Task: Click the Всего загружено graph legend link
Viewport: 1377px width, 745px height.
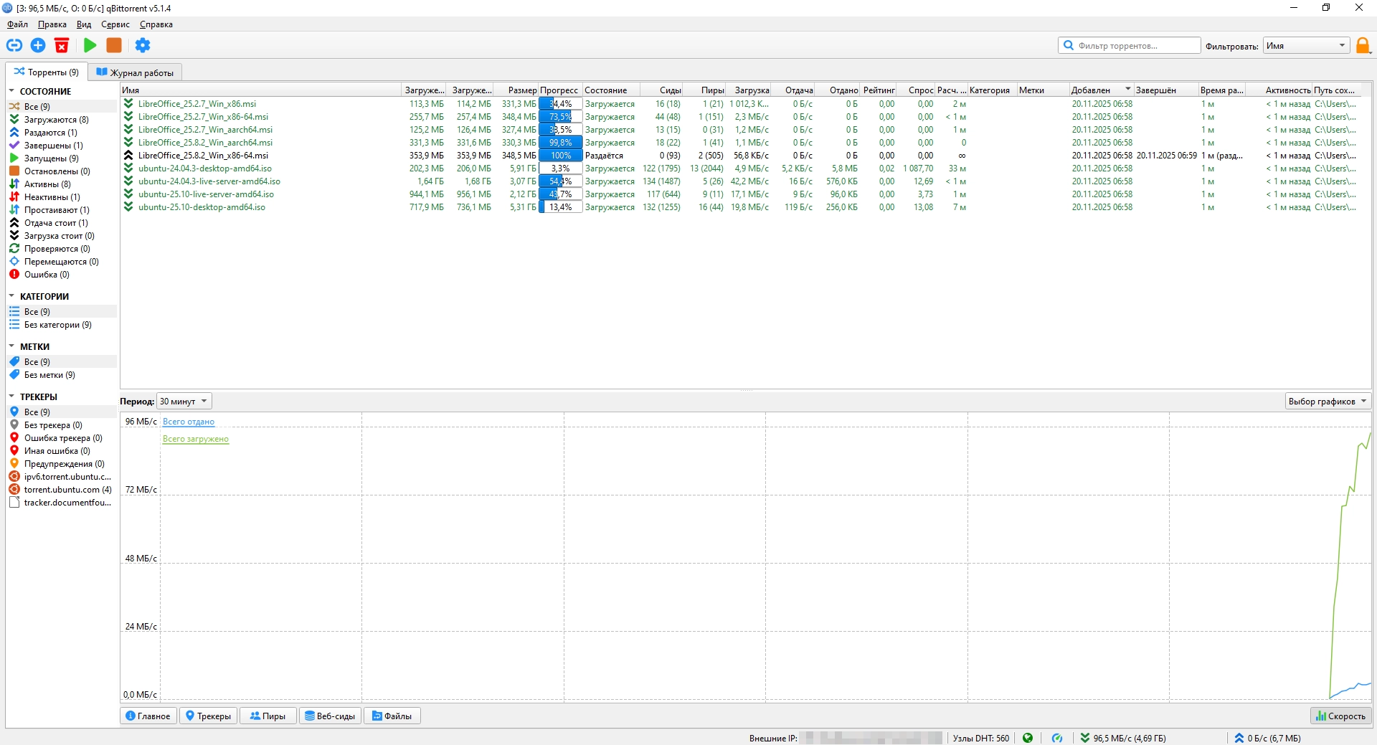Action: point(196,439)
